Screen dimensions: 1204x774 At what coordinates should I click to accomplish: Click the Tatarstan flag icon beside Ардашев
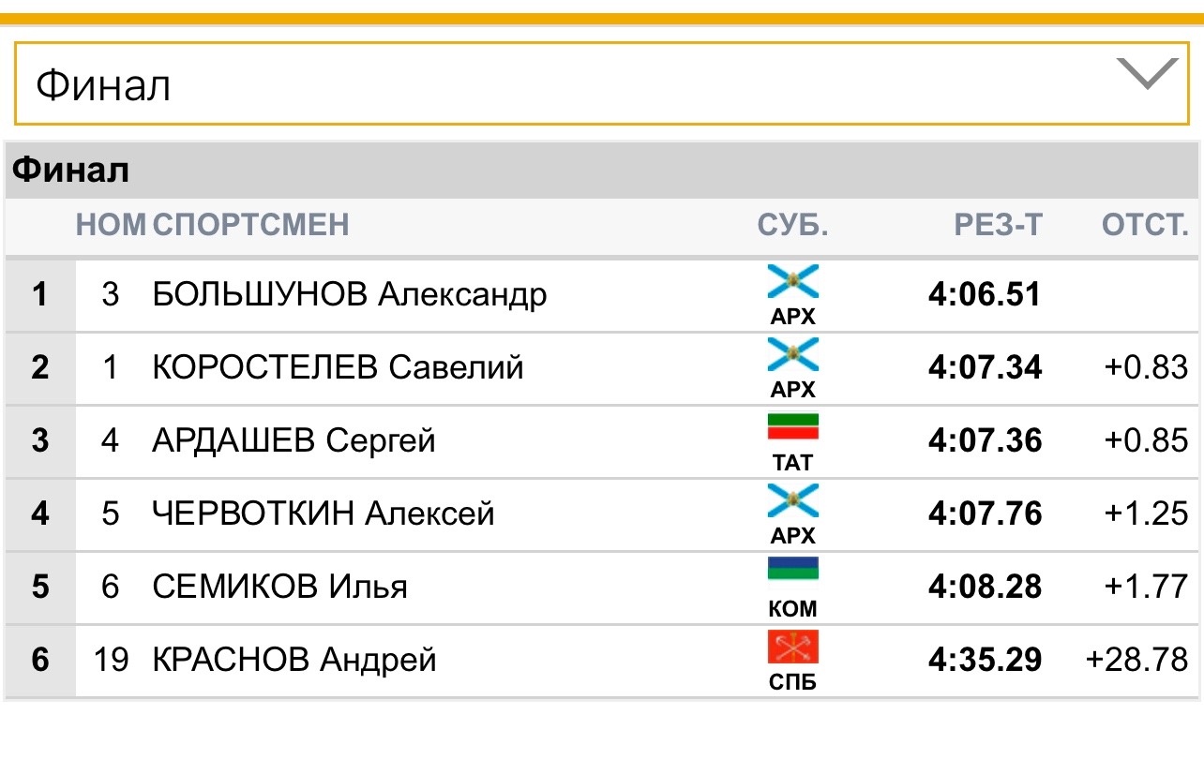[x=792, y=428]
